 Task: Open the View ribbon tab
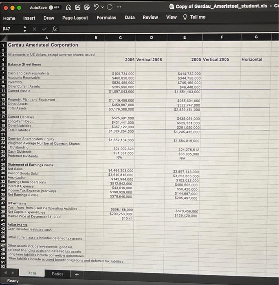point(171,17)
